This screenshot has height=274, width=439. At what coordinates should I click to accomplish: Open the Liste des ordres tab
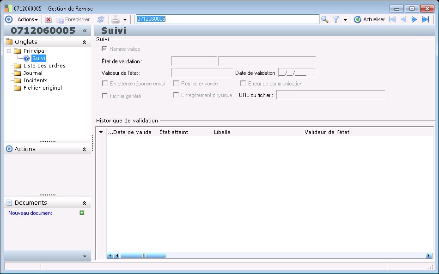point(44,66)
